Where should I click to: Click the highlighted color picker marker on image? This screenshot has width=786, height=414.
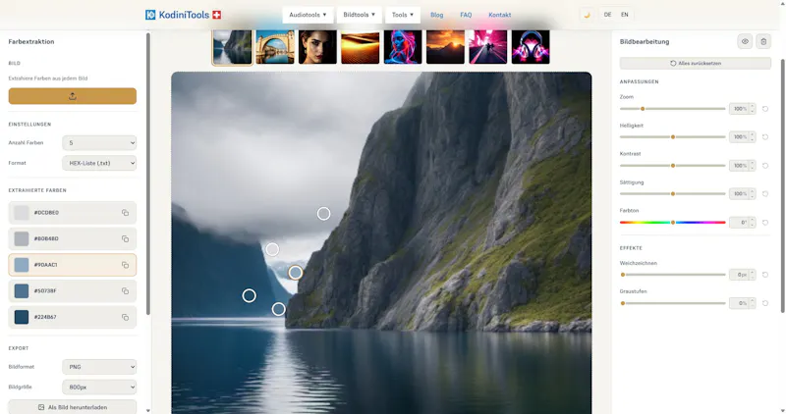296,273
